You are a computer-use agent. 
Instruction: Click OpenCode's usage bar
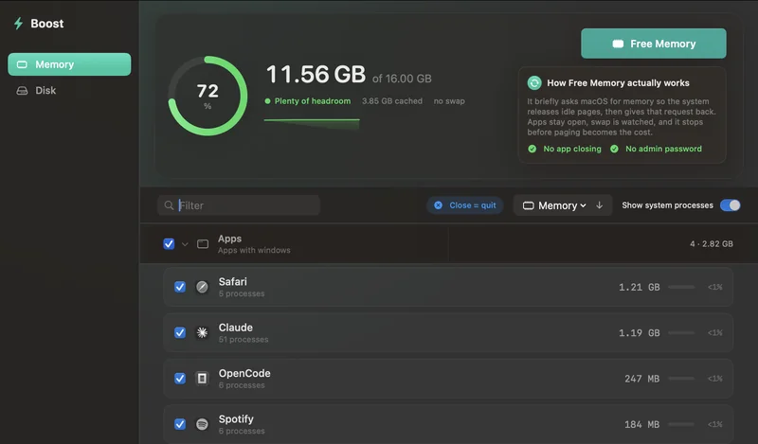681,379
